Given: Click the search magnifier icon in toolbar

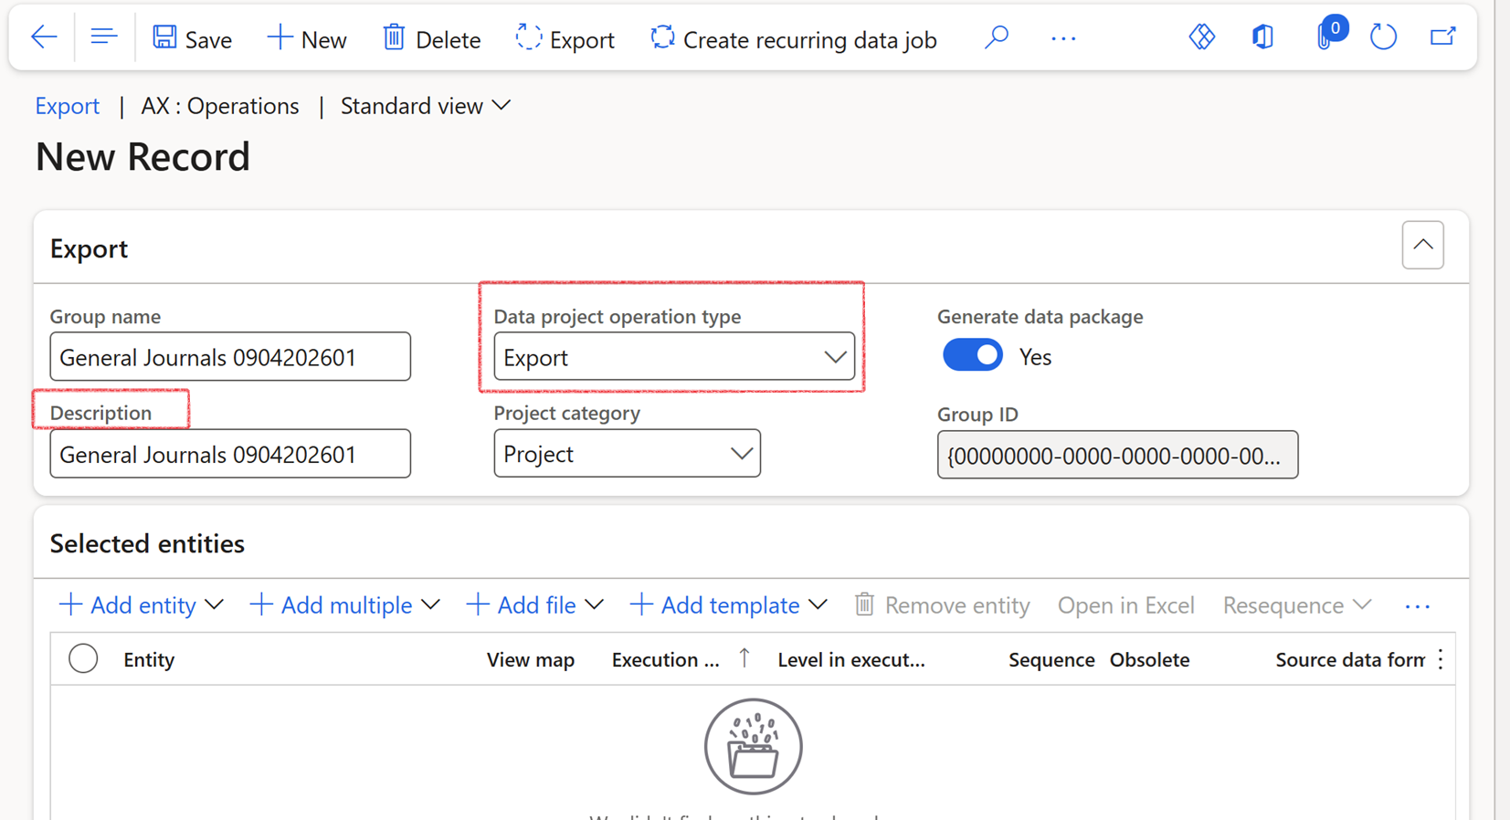Looking at the screenshot, I should 997,37.
